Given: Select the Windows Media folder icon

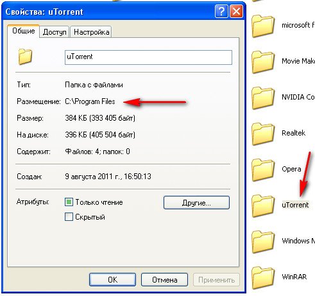Looking at the screenshot, I should (x=263, y=241).
